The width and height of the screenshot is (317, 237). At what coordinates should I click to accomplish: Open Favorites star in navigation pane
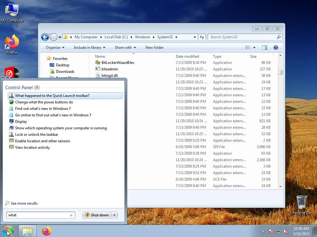coord(49,58)
